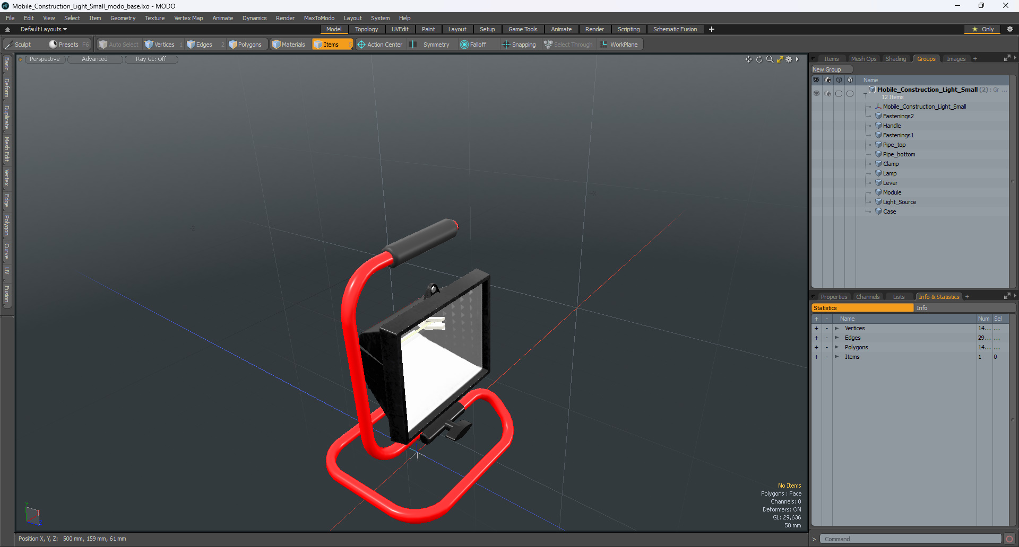Select the Pipe_bottom tree item
Image resolution: width=1019 pixels, height=547 pixels.
(899, 154)
